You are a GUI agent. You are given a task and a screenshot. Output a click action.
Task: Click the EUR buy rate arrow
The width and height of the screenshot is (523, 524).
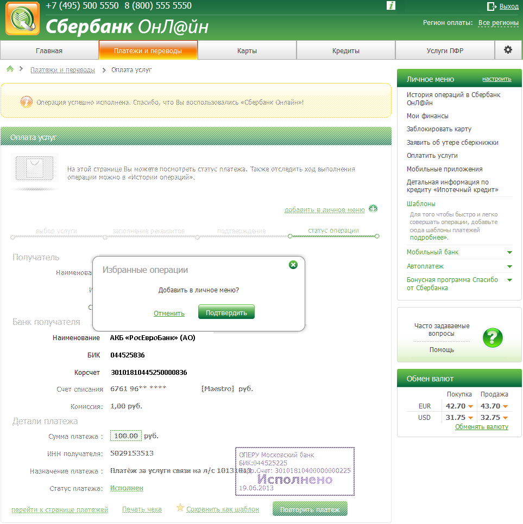470,406
